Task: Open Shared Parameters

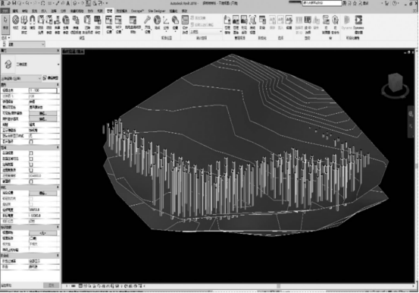Action: pyautogui.click(x=57, y=24)
